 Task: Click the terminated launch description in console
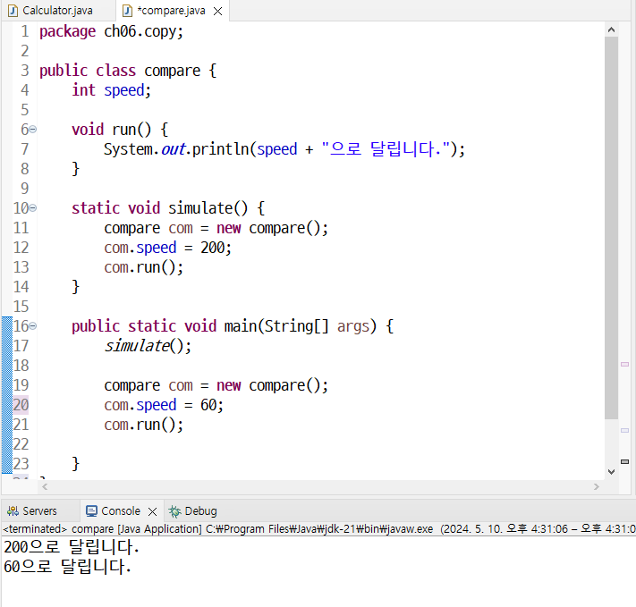pos(318,529)
